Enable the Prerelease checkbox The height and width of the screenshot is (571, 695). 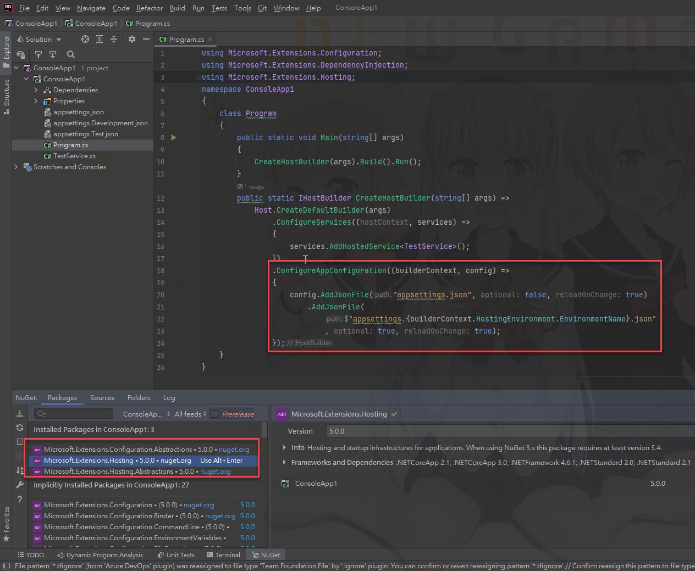214,414
